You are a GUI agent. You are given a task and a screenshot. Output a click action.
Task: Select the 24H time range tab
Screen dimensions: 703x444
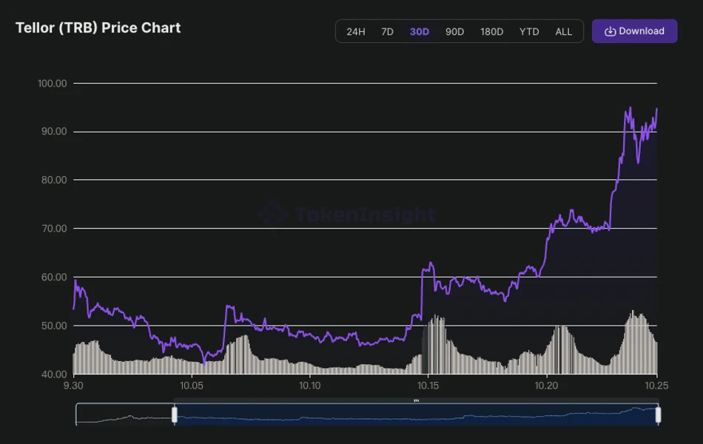click(356, 32)
